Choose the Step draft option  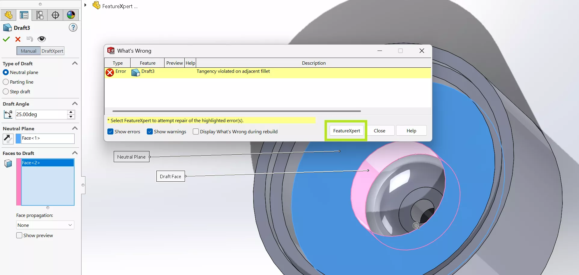point(6,91)
